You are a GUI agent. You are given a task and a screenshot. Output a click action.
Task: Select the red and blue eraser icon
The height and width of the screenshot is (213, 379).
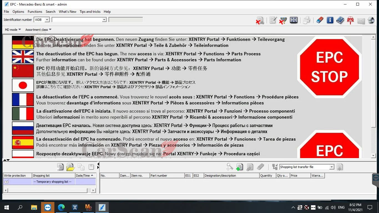[x=320, y=20]
